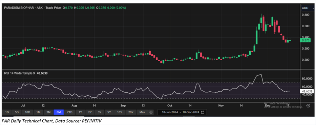Choose the 2Y range button

tap(90, 112)
